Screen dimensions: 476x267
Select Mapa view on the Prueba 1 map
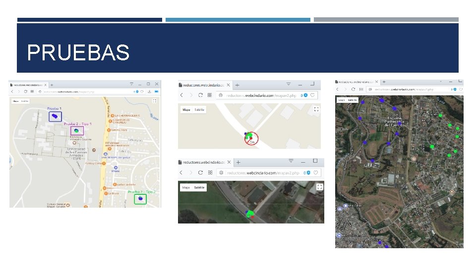16,101
